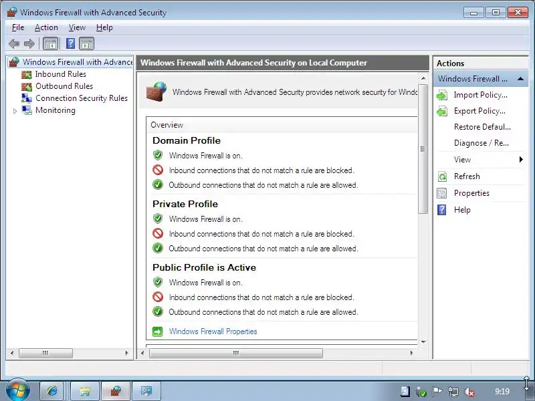Viewport: 535px width, 401px height.
Task: Open the Action menu
Action: (x=46, y=27)
